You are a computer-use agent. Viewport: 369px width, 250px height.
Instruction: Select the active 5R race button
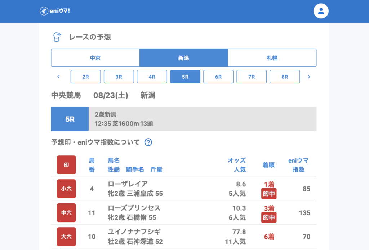(x=185, y=77)
